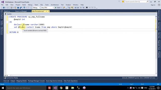Click the volume icon in the system tray
This screenshot has height=90, width=161.
click(139, 88)
